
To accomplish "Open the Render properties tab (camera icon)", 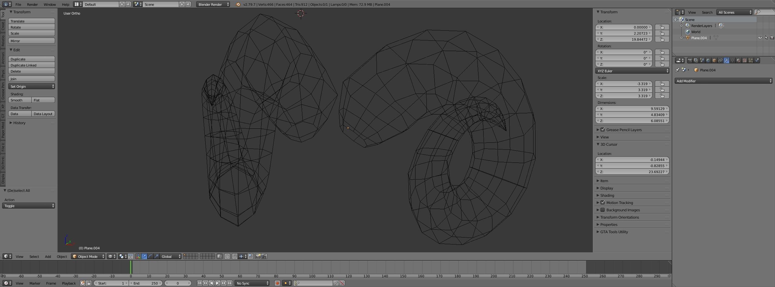I will [x=690, y=60].
